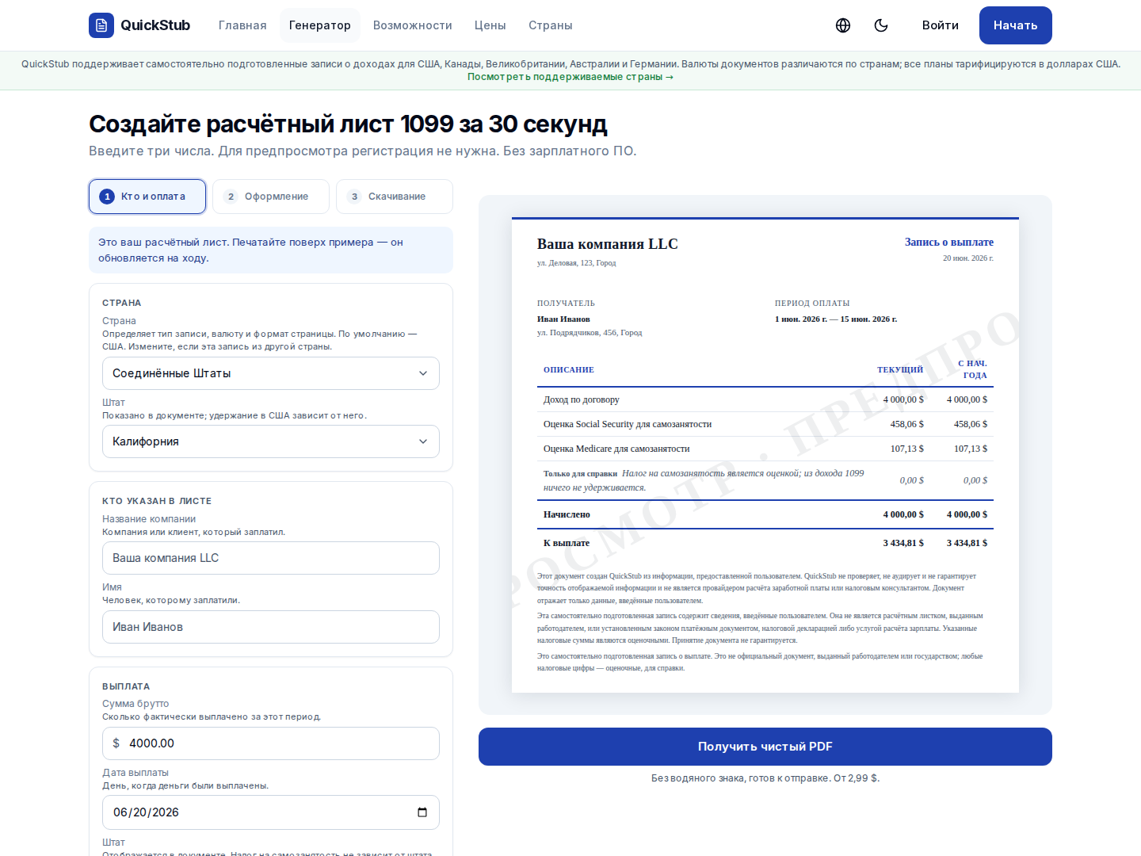Click the Без водяного знака price note

[x=765, y=778]
